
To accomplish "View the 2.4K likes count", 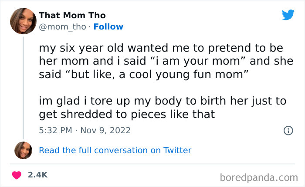I will [x=37, y=175].
